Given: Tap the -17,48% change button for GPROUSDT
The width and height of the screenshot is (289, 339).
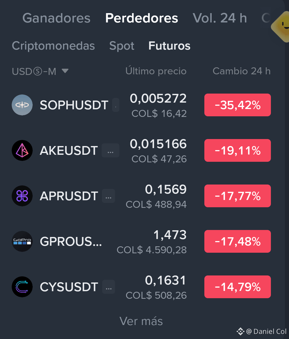Looking at the screenshot, I should tap(238, 241).
